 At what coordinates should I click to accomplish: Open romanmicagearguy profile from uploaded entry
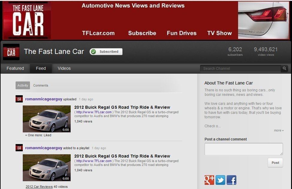coord(44,99)
